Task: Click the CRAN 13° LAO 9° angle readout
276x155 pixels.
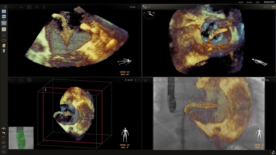Action: coord(125,146)
